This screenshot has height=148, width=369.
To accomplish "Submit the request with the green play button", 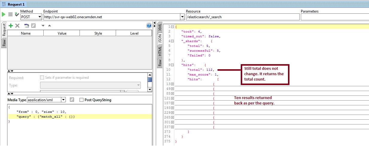I will [x=4, y=14].
